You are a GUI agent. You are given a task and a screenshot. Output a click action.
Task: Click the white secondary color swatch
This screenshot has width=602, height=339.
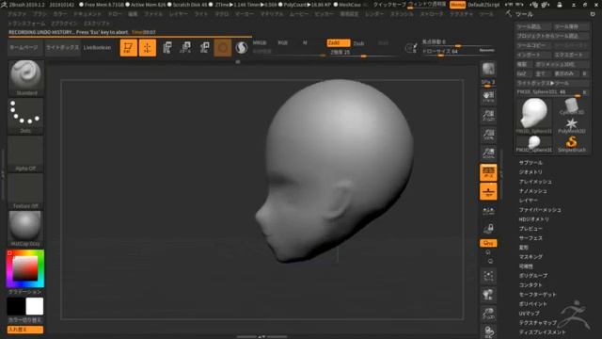(x=35, y=306)
